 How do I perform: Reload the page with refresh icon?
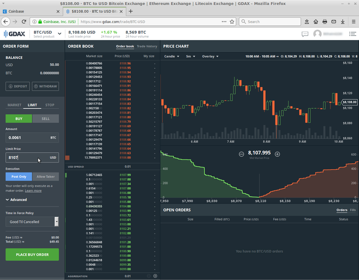(x=24, y=21)
